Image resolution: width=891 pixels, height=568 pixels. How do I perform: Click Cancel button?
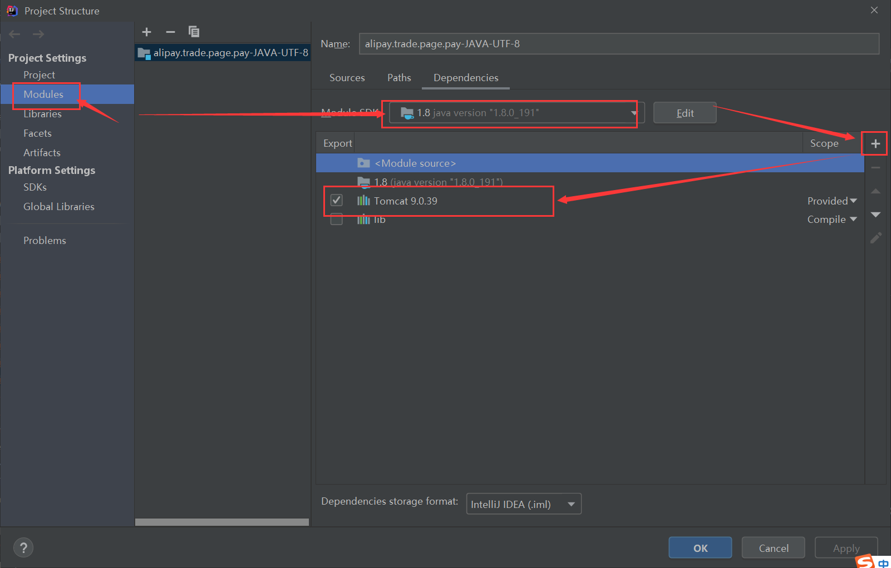point(774,548)
